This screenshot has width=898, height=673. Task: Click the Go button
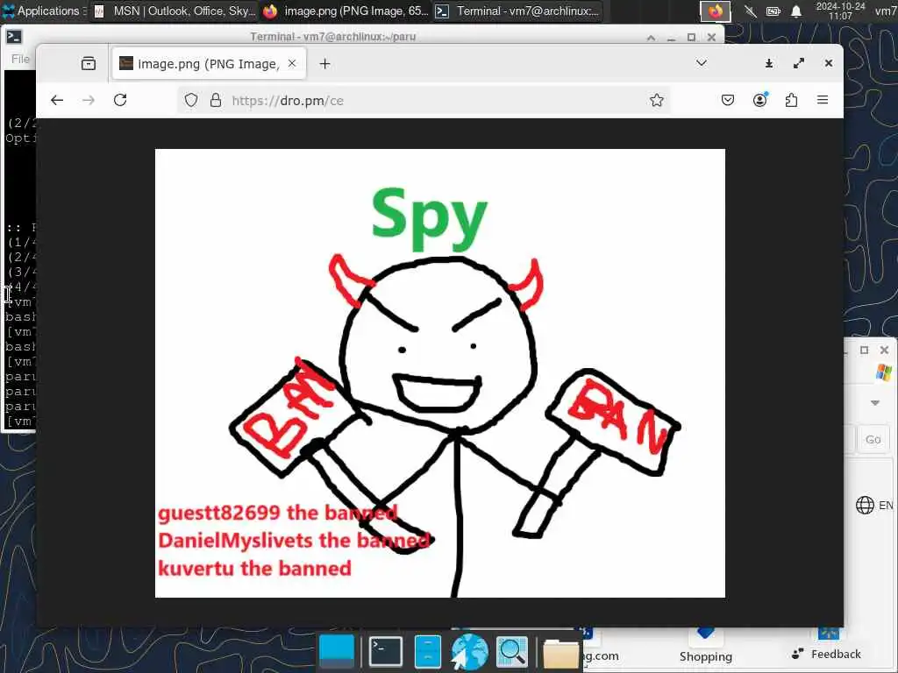coord(873,440)
